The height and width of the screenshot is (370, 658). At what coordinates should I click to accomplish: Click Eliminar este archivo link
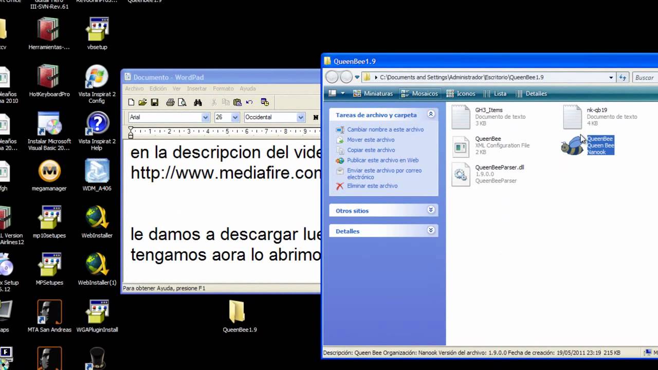coord(372,186)
